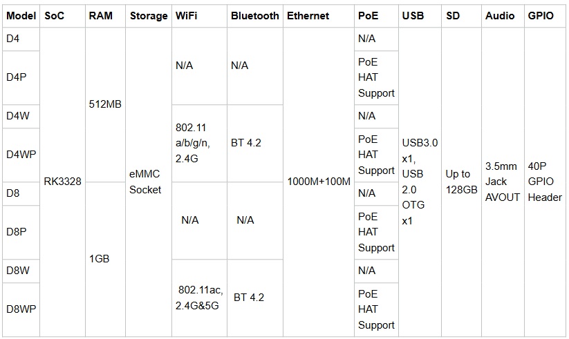Viewport: 569px width, 339px height.
Task: Click the Ethernet header cell
Action: click(308, 15)
